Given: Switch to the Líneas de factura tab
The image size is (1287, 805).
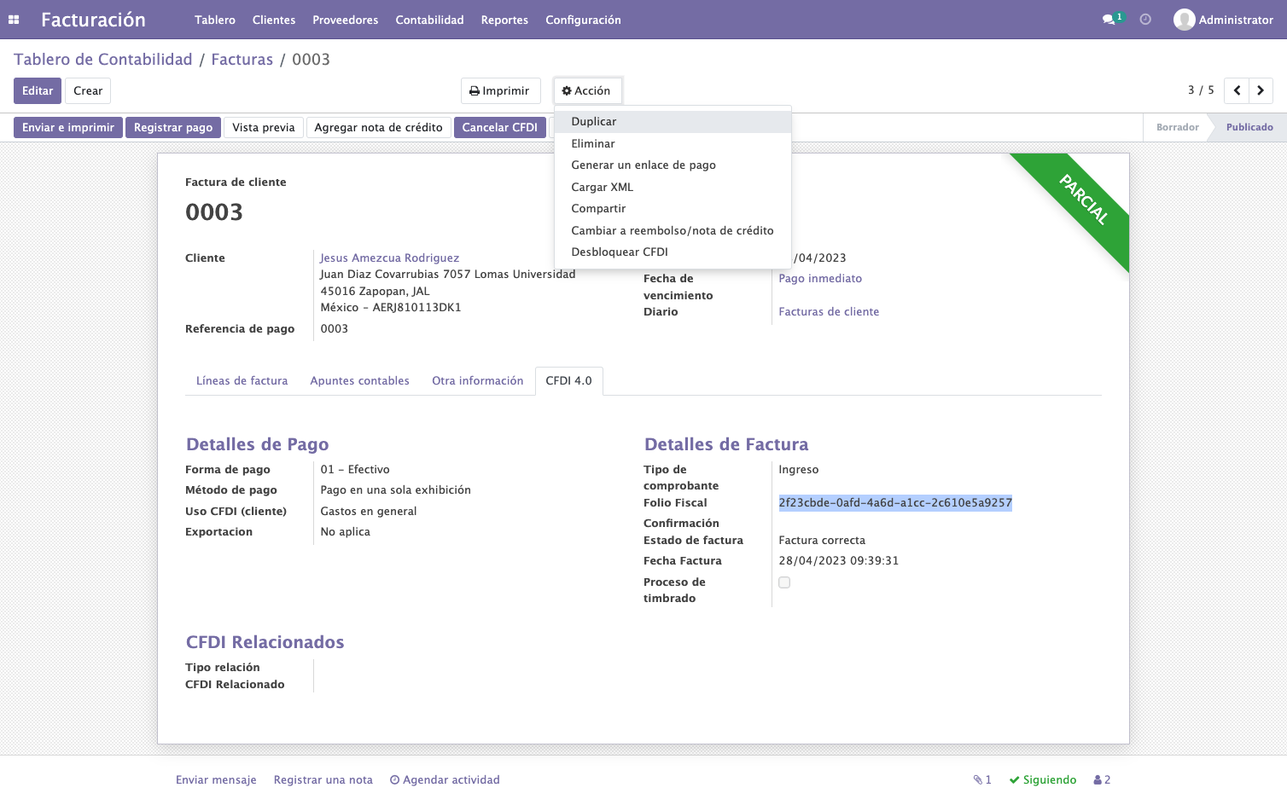Looking at the screenshot, I should (x=242, y=380).
